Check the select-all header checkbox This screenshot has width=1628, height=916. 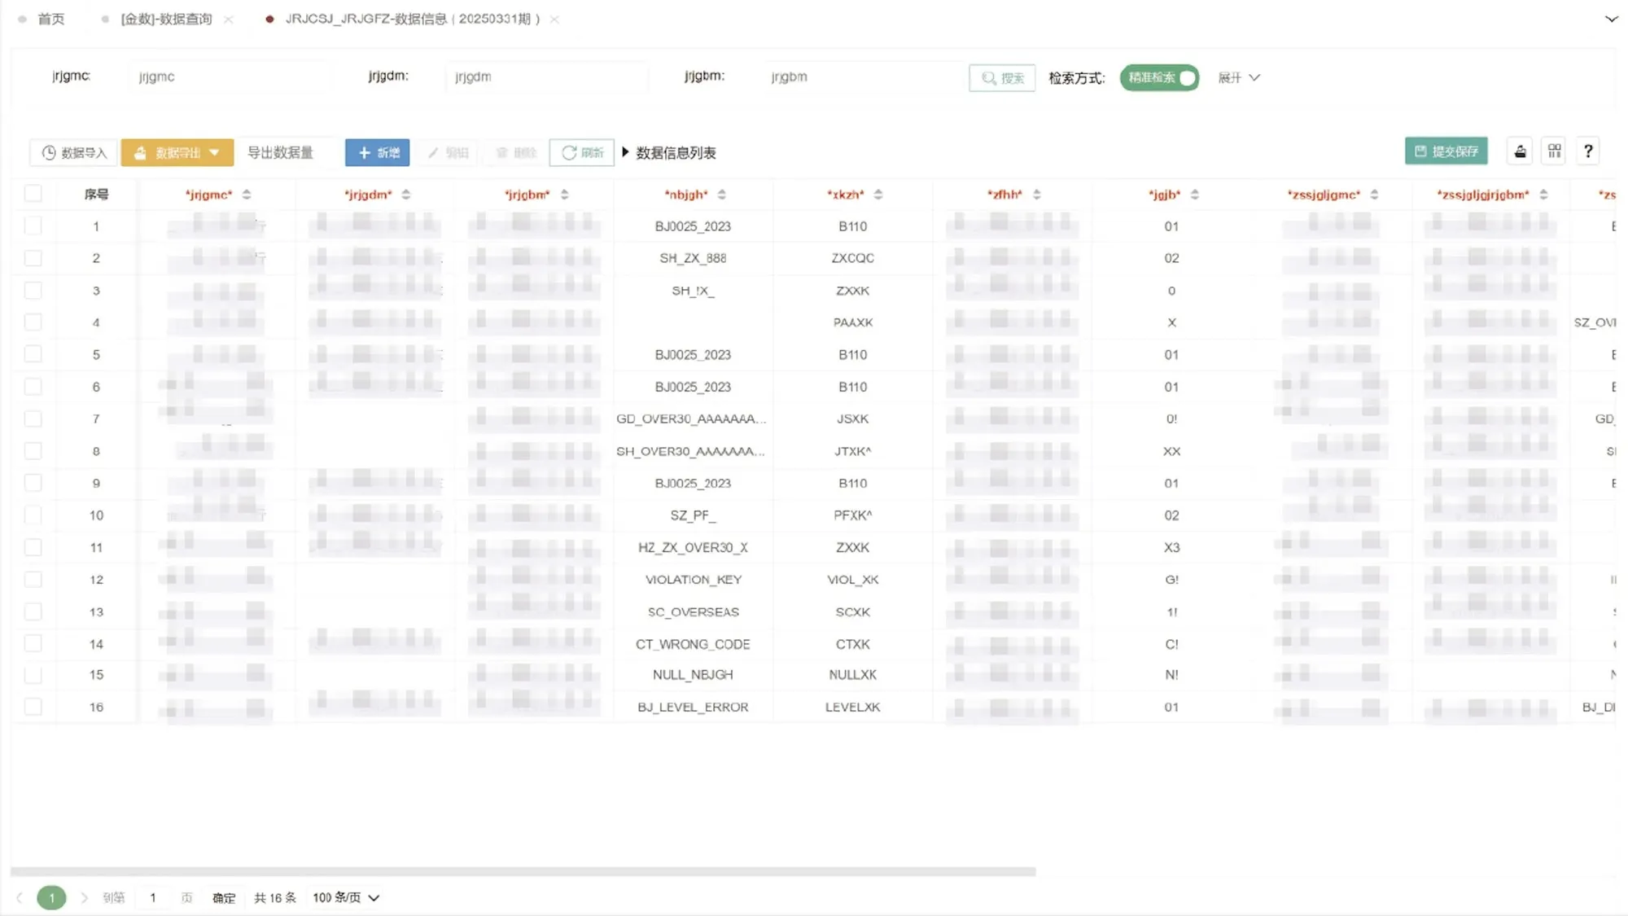coord(33,194)
